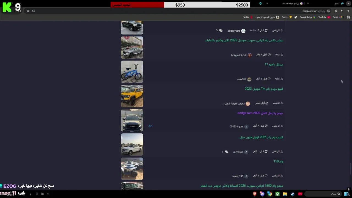Go back in browser history
Screen dimensions: 352x198
(x=348, y=11)
